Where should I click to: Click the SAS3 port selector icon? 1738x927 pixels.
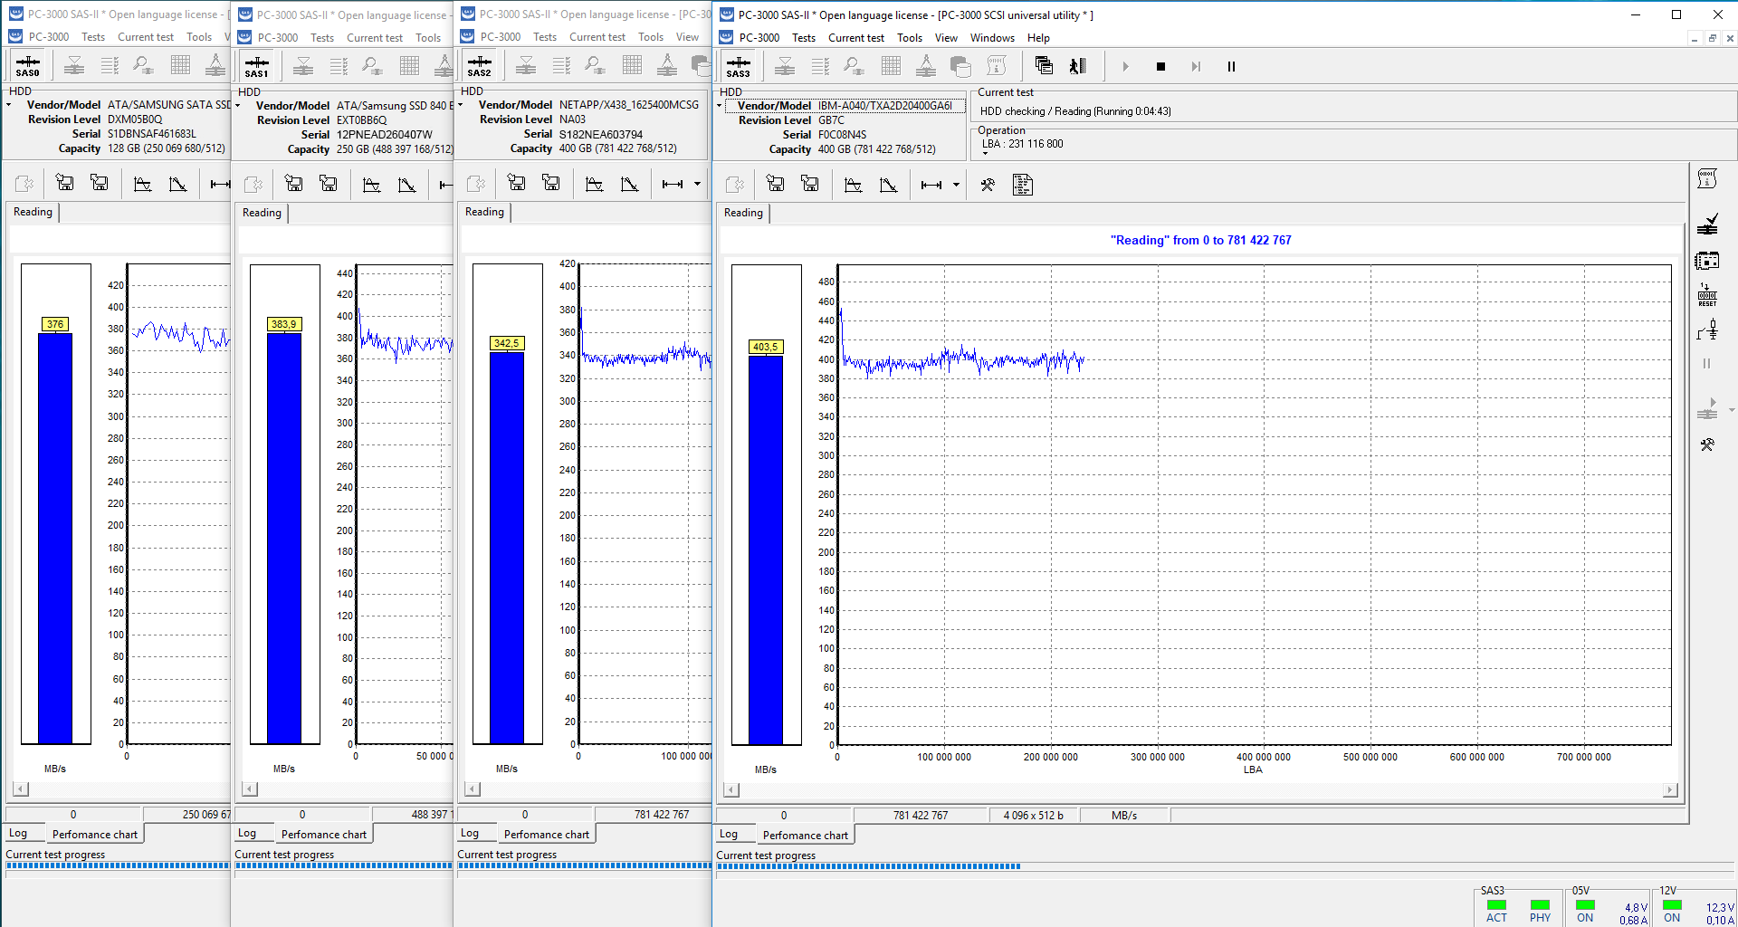click(x=738, y=66)
